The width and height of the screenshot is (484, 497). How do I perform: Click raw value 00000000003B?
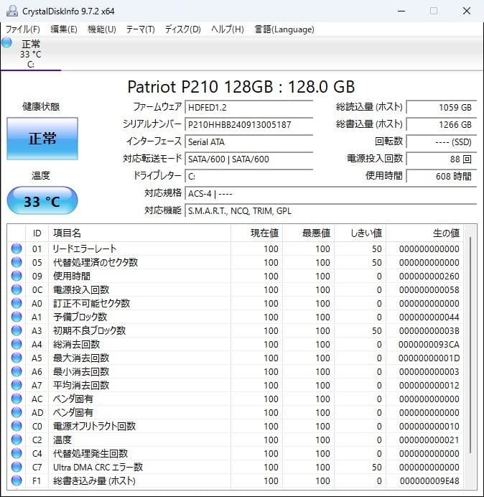click(x=429, y=330)
